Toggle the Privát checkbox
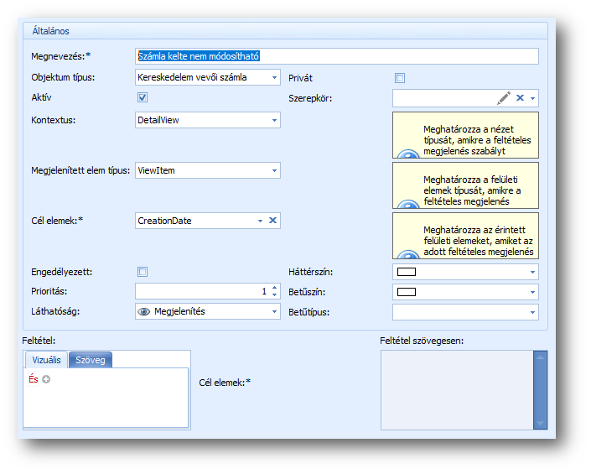 400,78
